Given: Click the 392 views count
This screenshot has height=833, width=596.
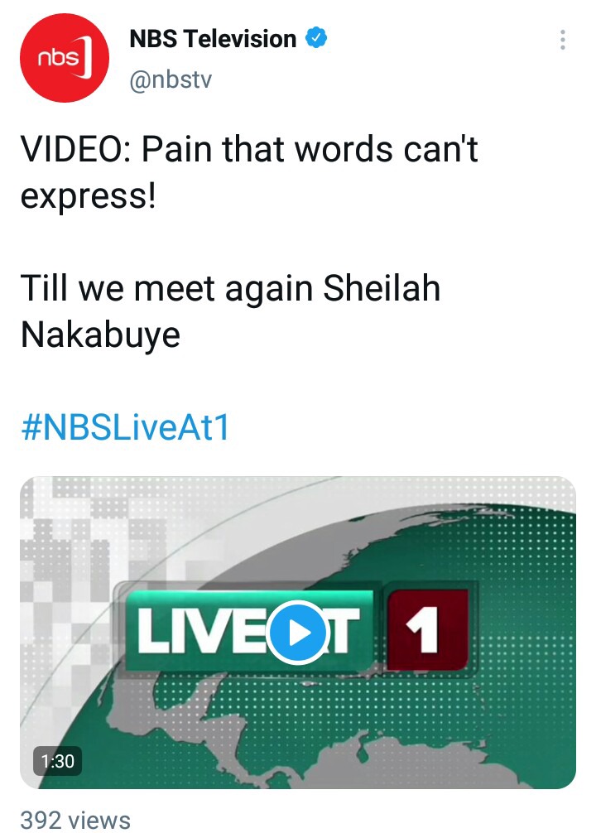Looking at the screenshot, I should coord(74,819).
